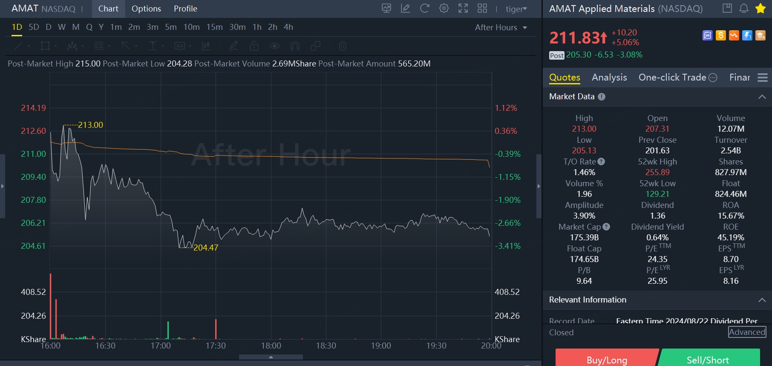Click Market Cap help question mark

click(x=606, y=227)
